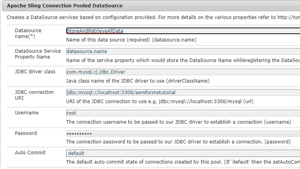This screenshot has height=169, width=300.
Task: Focus the DataSource Service Property Name field
Action: click(x=182, y=51)
